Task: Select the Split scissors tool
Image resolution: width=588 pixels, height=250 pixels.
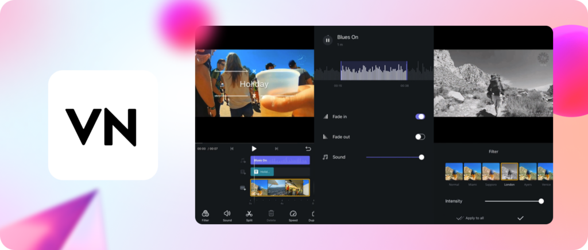Action: pos(249,215)
